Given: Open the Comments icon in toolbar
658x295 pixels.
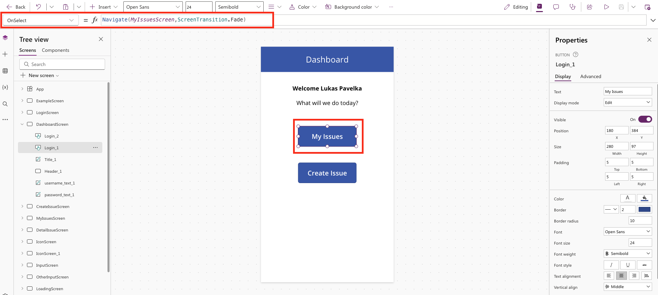Looking at the screenshot, I should click(556, 7).
